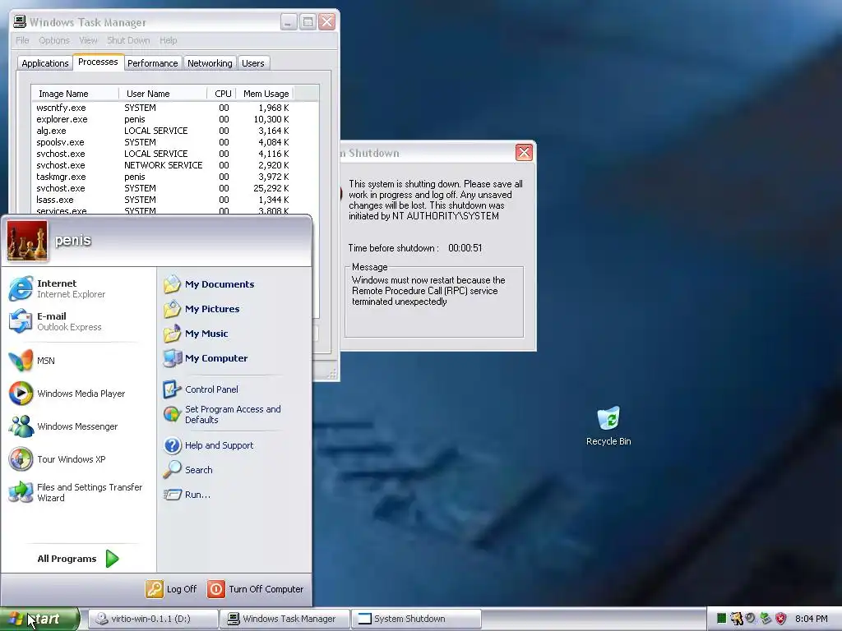Open the Run... dialog
Screen dimensions: 842x631
187,495
